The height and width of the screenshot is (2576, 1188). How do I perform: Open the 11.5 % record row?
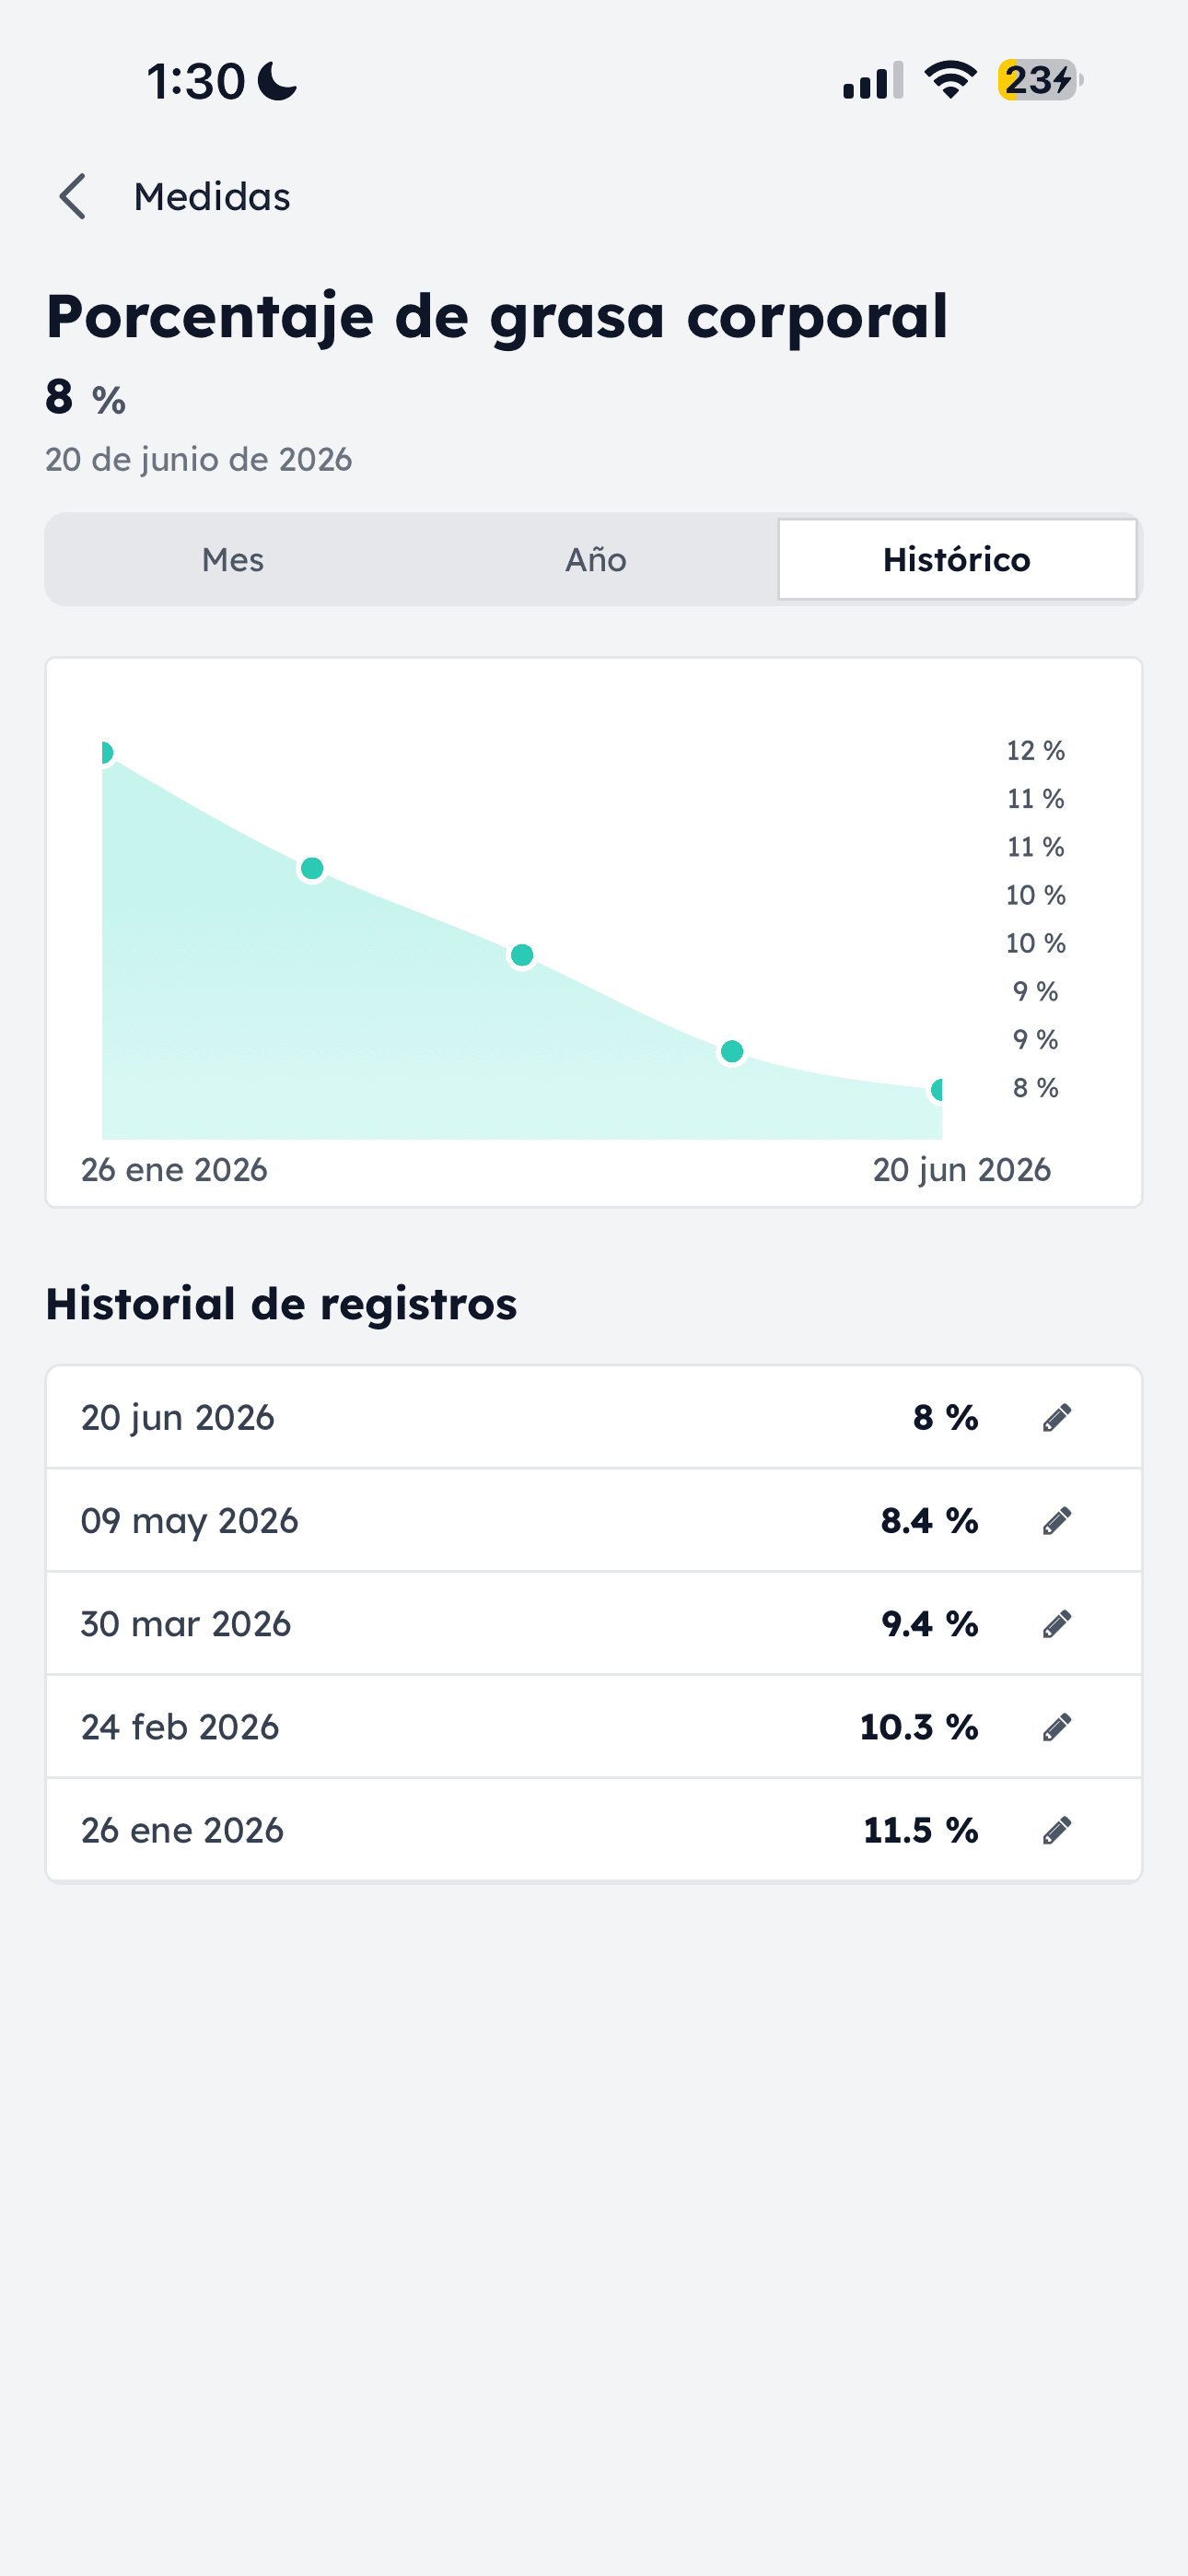[x=594, y=1829]
